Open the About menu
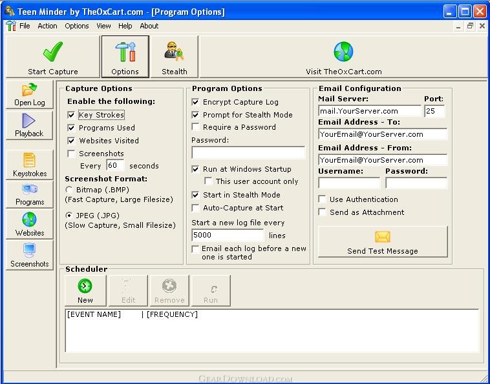The height and width of the screenshot is (384, 490). click(149, 26)
